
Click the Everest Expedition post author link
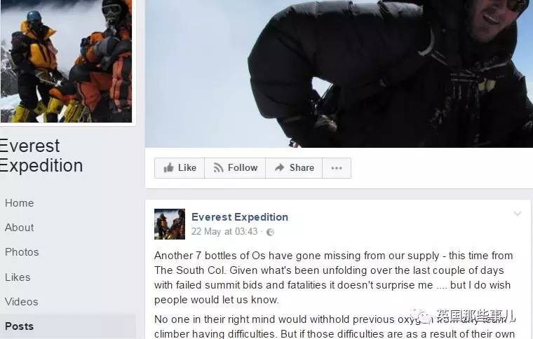tap(240, 217)
